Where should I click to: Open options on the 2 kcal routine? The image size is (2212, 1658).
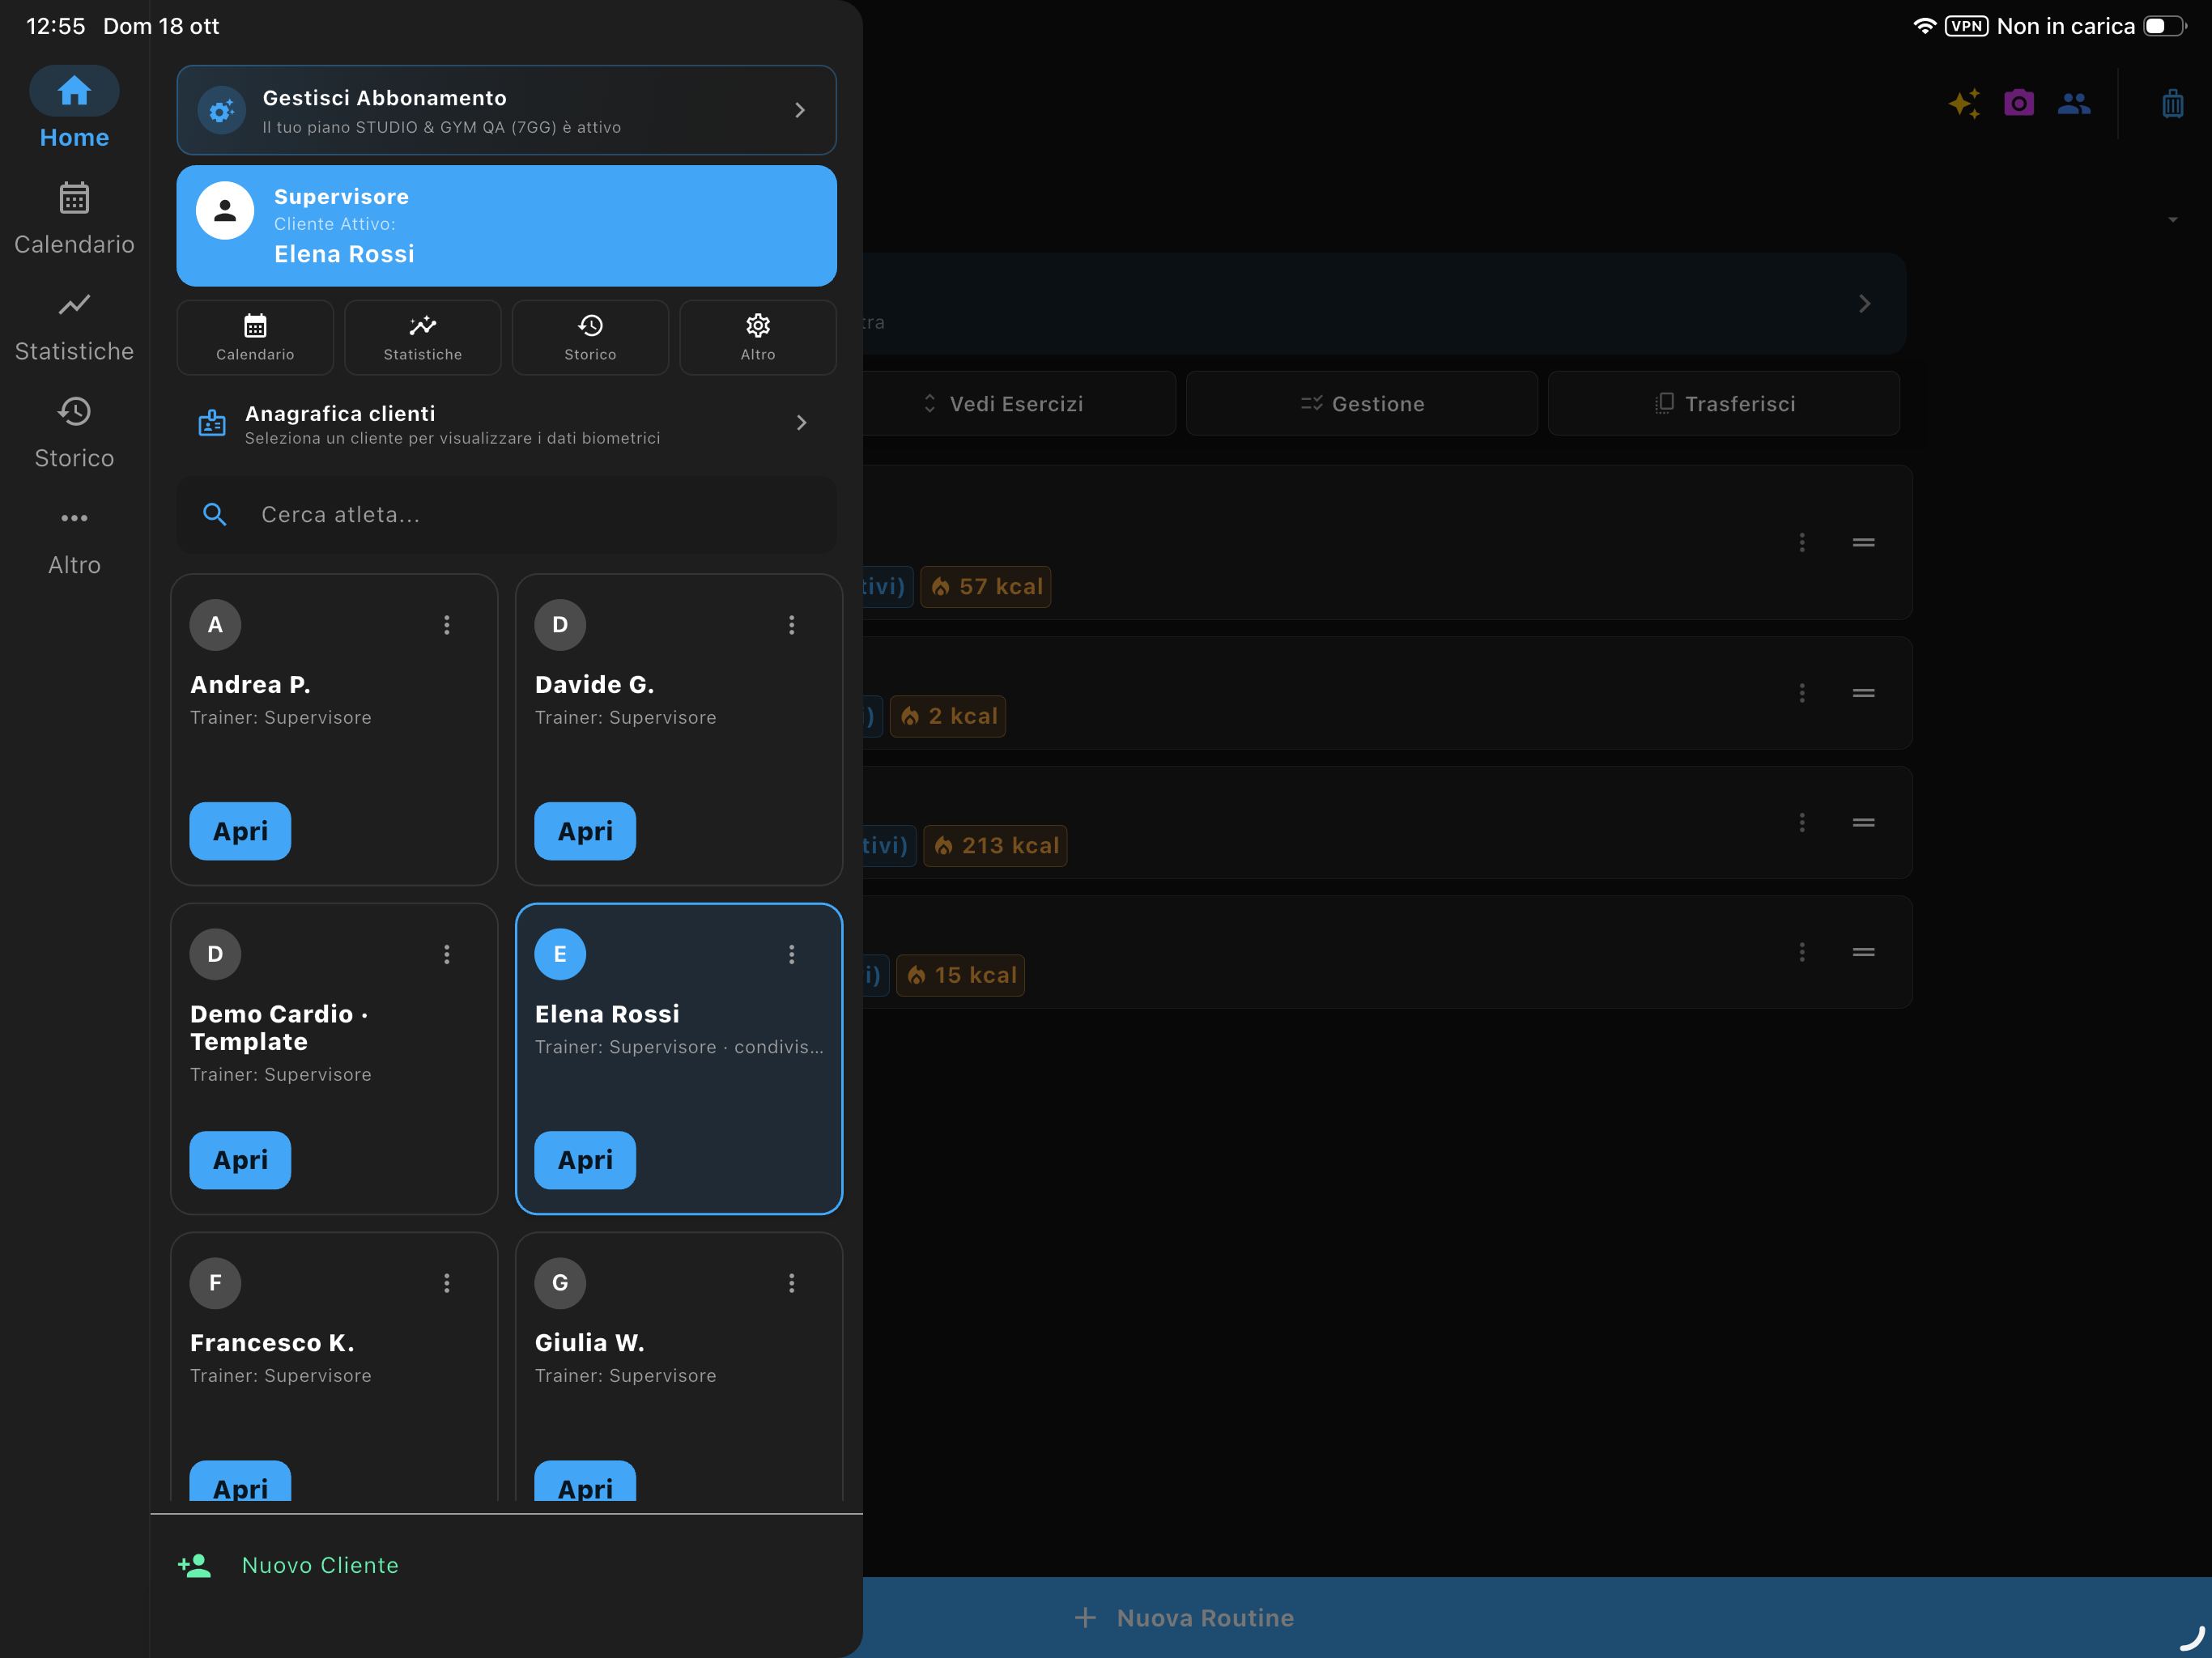pos(1802,693)
